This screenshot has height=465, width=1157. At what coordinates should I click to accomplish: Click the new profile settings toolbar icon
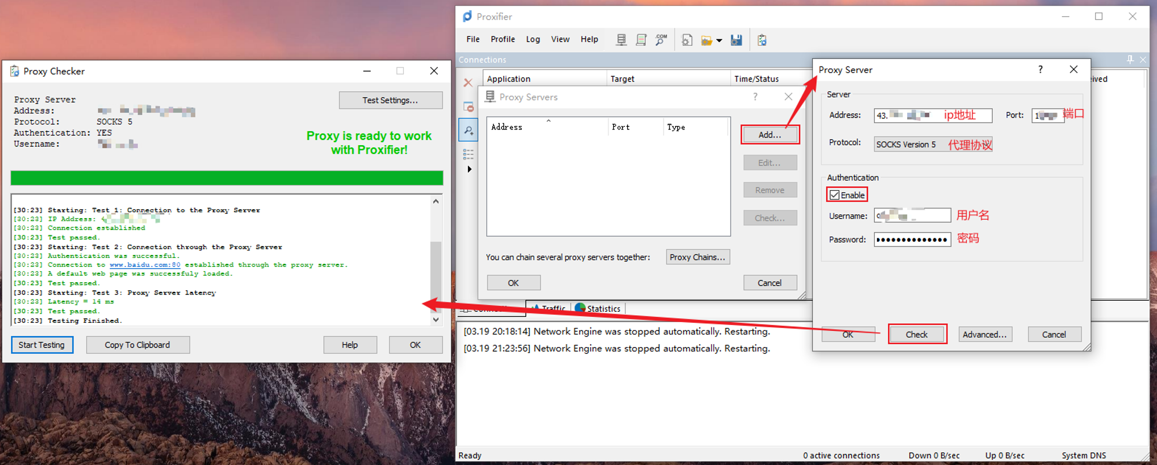(x=687, y=40)
